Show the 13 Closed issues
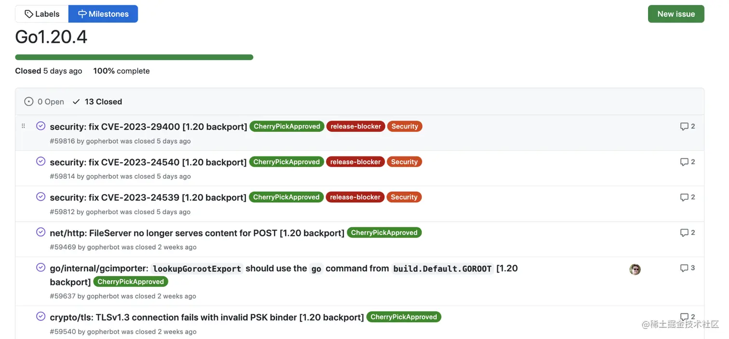The image size is (729, 339). (x=97, y=102)
